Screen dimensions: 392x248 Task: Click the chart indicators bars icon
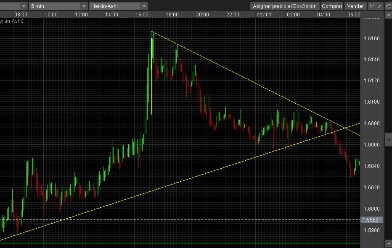(372, 6)
